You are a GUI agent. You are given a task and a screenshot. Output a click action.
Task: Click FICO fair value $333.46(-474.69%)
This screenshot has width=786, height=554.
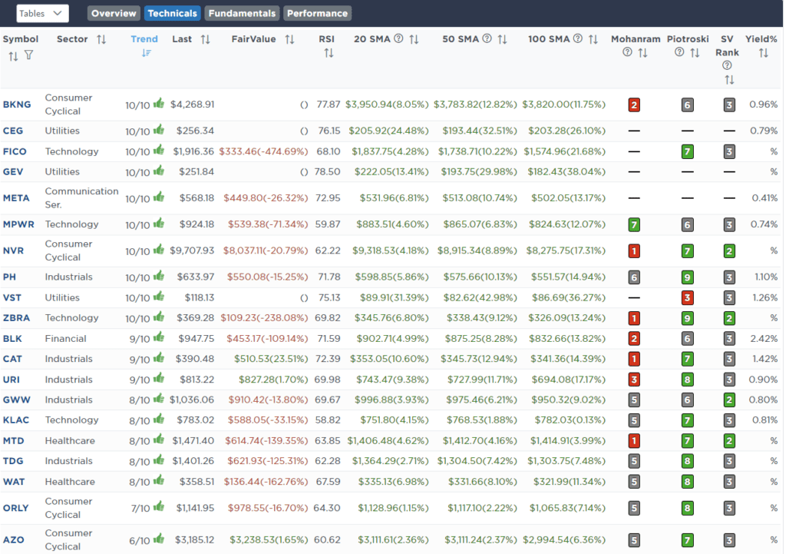tap(264, 151)
